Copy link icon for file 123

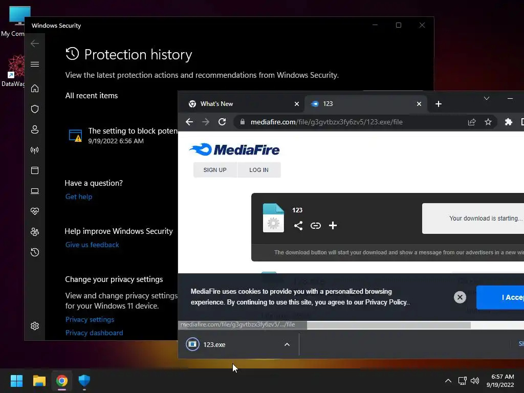coord(315,226)
